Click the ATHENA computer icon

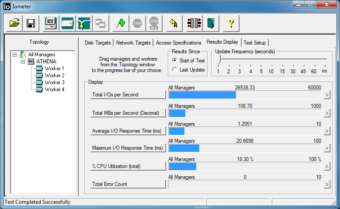tap(31, 62)
